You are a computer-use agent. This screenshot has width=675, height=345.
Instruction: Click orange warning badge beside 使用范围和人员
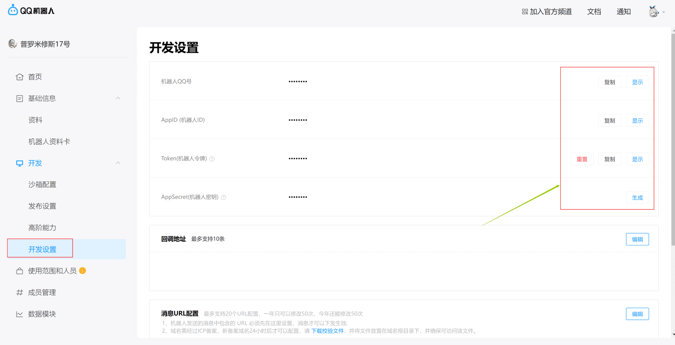(83, 271)
